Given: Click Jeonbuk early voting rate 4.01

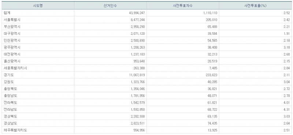Looking at the screenshot, I should tap(287, 103).
